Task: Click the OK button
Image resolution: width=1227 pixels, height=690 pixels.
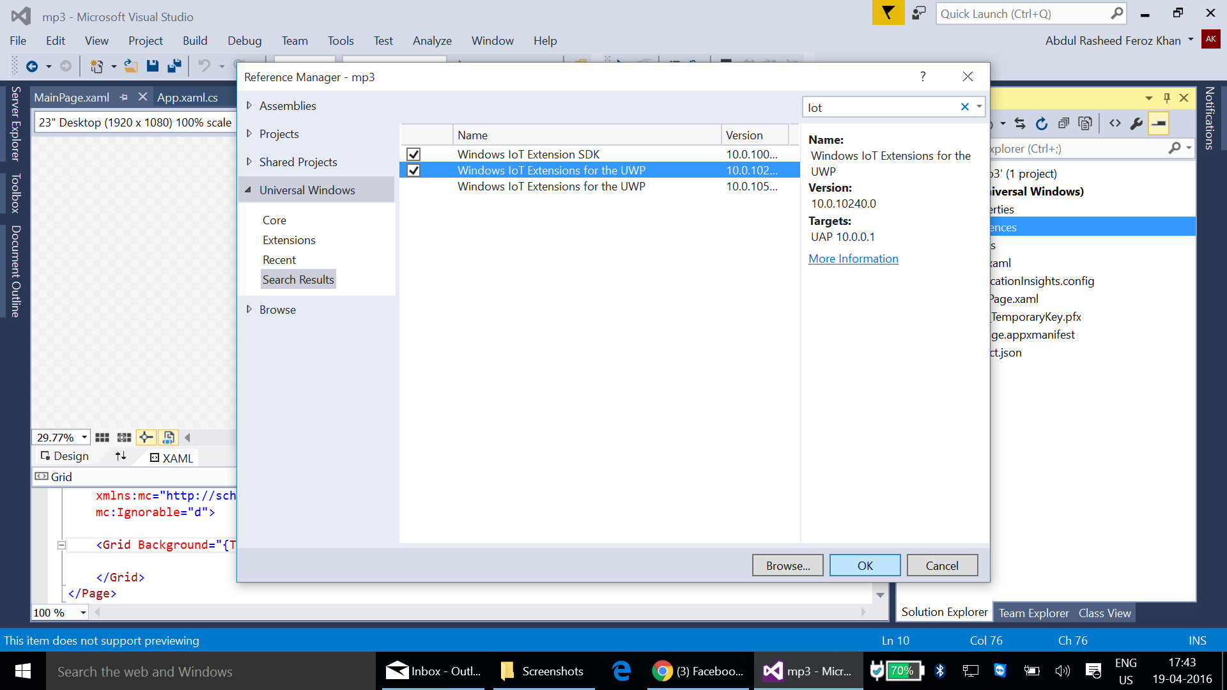Action: (x=865, y=565)
